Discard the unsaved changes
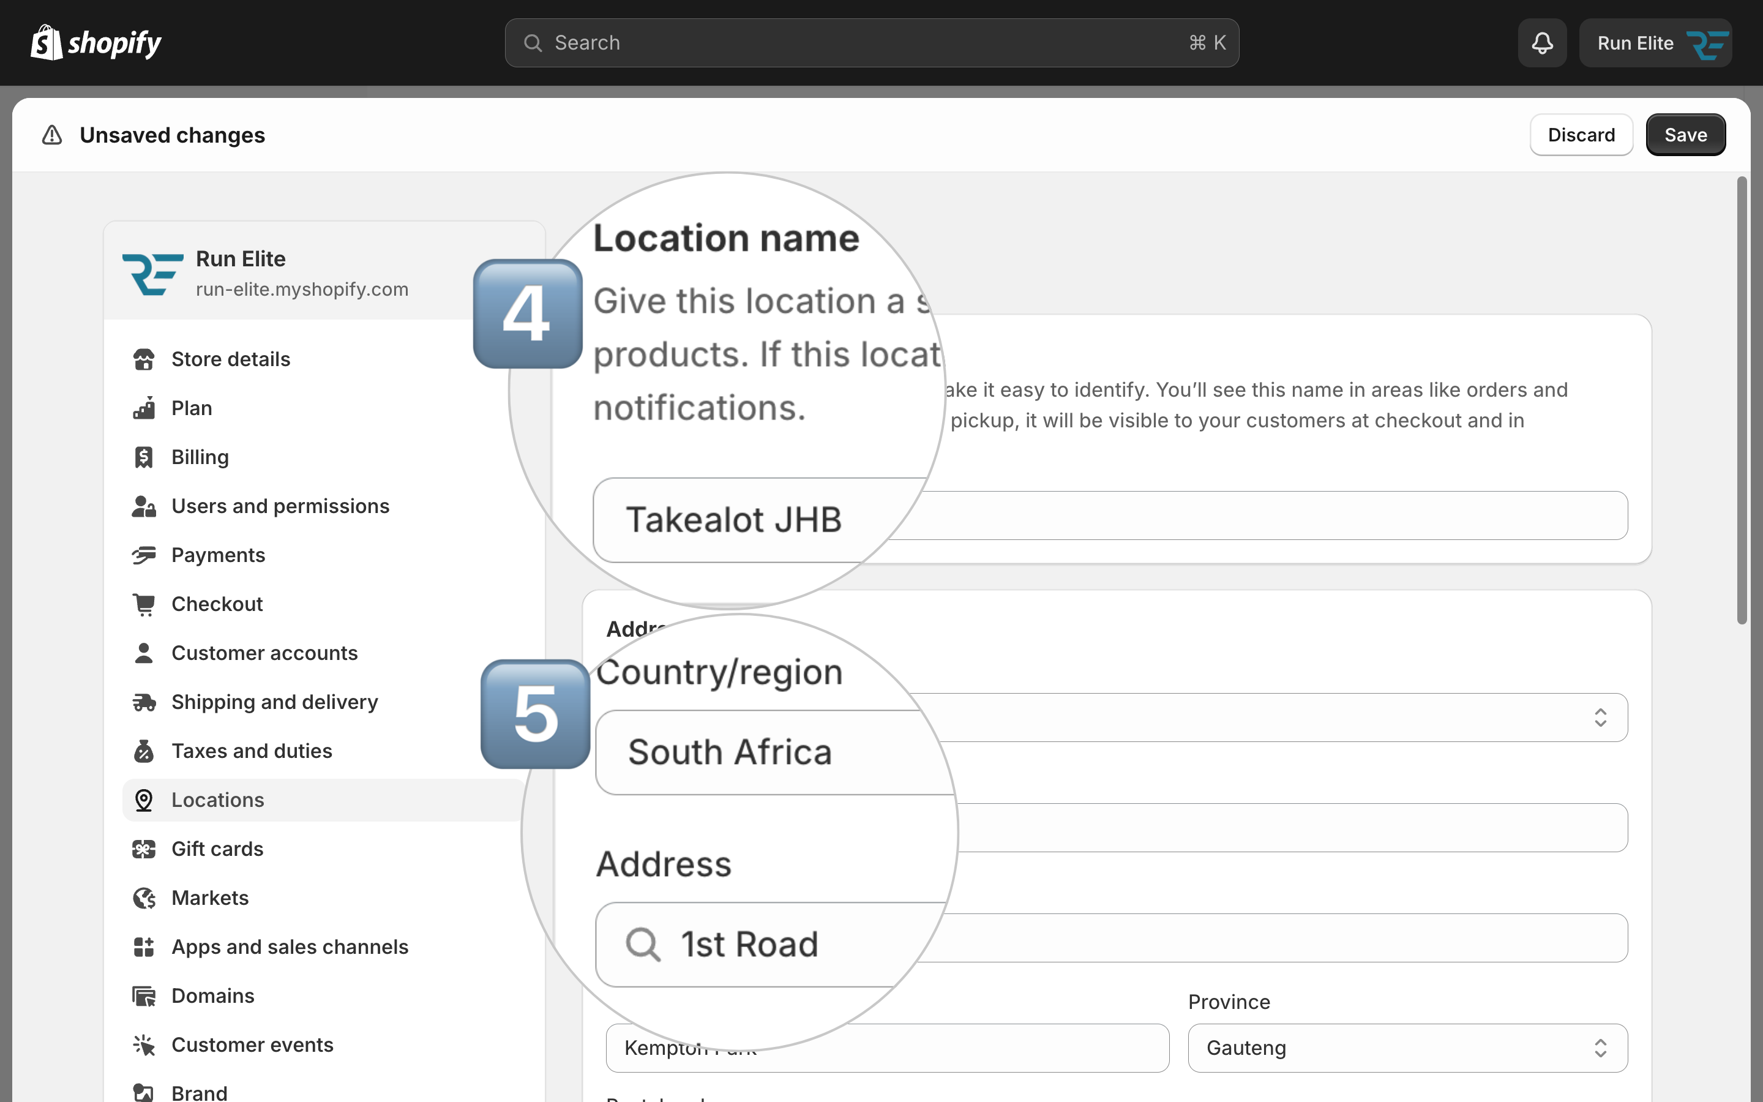 [x=1581, y=135]
